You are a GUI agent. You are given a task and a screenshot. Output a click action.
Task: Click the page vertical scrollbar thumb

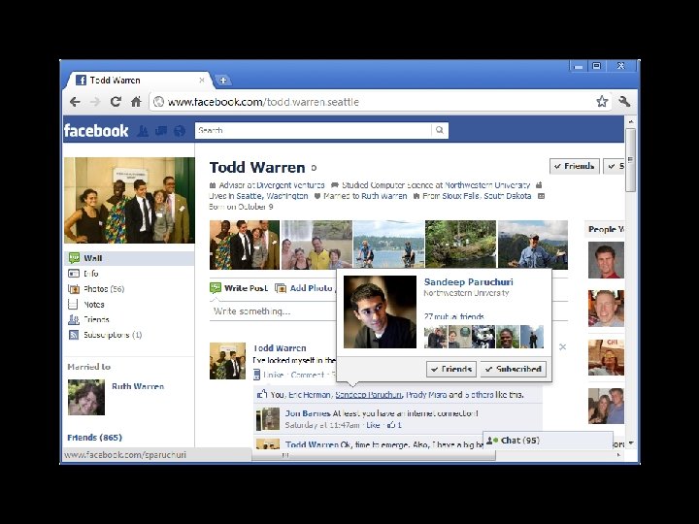coord(630,160)
